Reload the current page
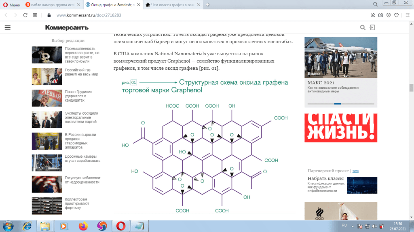 coord(25,15)
